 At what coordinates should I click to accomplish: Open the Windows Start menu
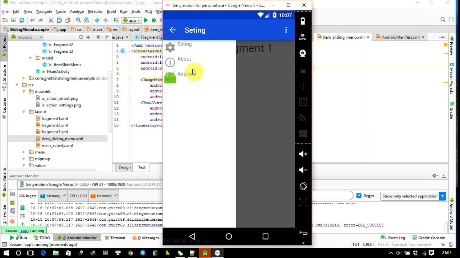(6, 253)
